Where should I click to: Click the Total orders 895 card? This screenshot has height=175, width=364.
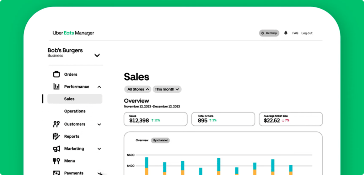point(223,119)
